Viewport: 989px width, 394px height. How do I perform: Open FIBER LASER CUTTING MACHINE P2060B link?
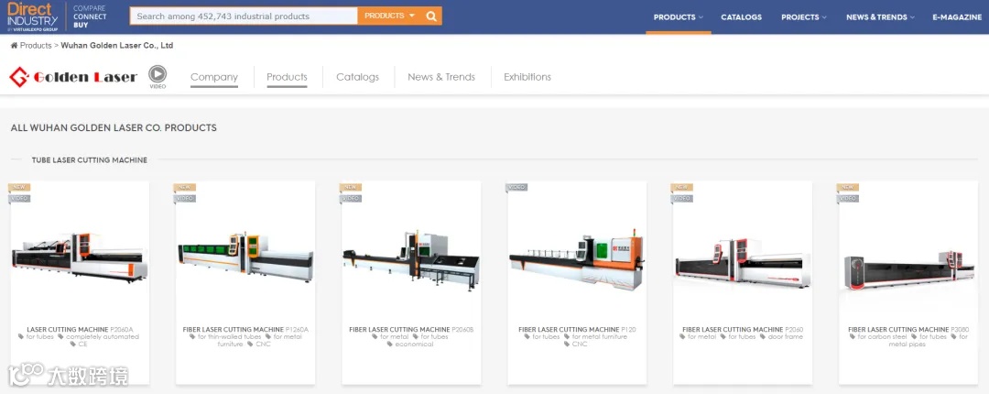click(411, 330)
